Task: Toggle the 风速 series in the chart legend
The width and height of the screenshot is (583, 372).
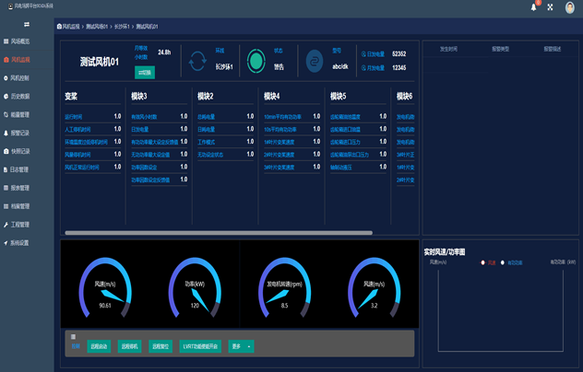Action: (488, 262)
